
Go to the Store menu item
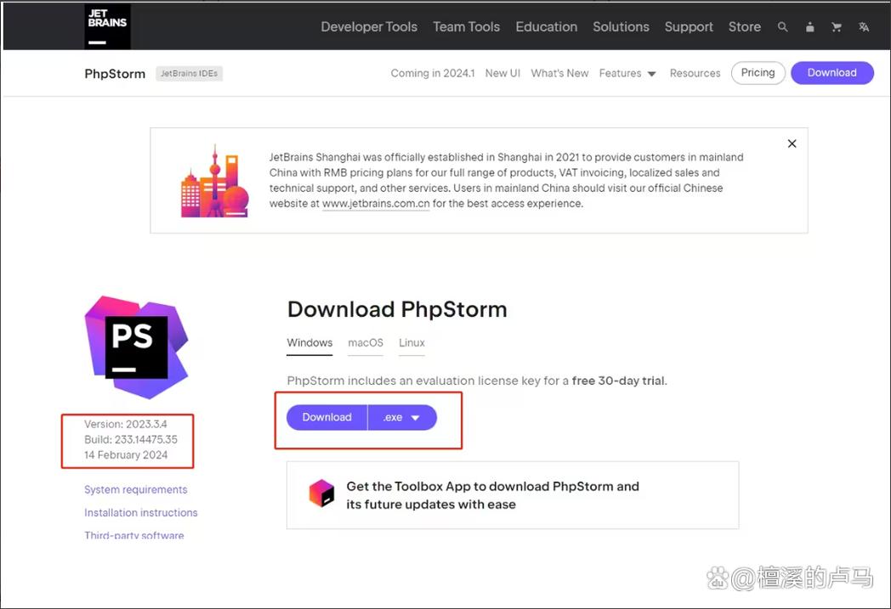(745, 26)
